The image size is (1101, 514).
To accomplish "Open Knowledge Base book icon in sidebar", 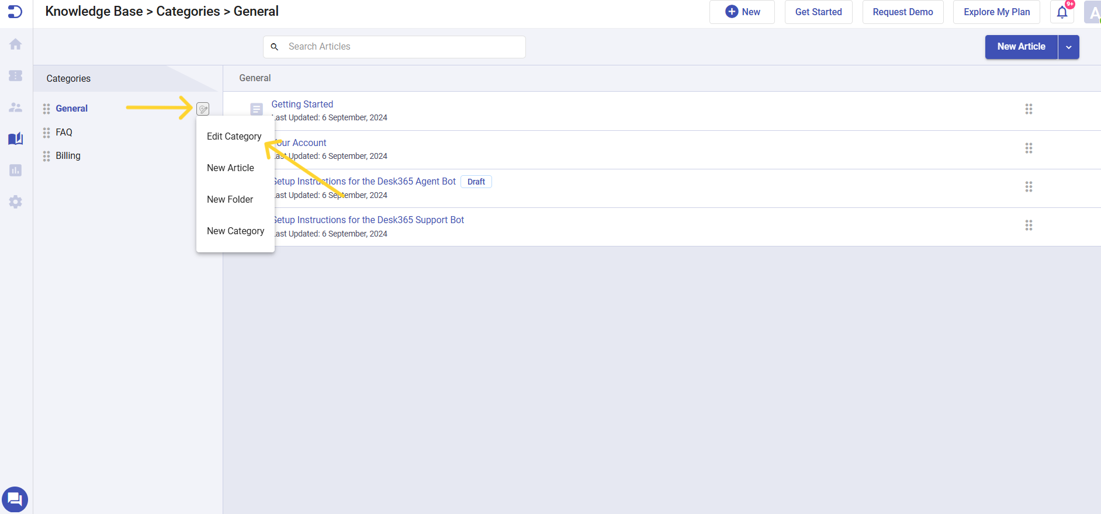I will pos(16,138).
